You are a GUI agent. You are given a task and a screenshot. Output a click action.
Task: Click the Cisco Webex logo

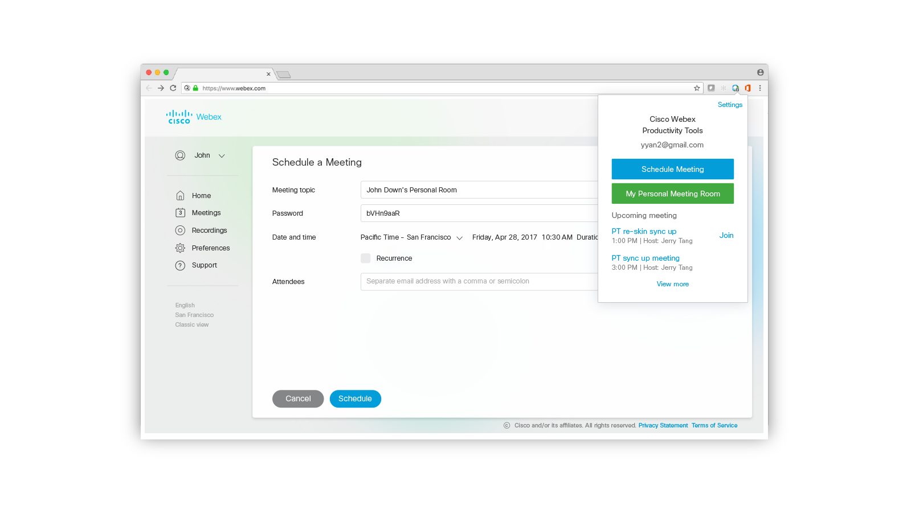pos(194,117)
